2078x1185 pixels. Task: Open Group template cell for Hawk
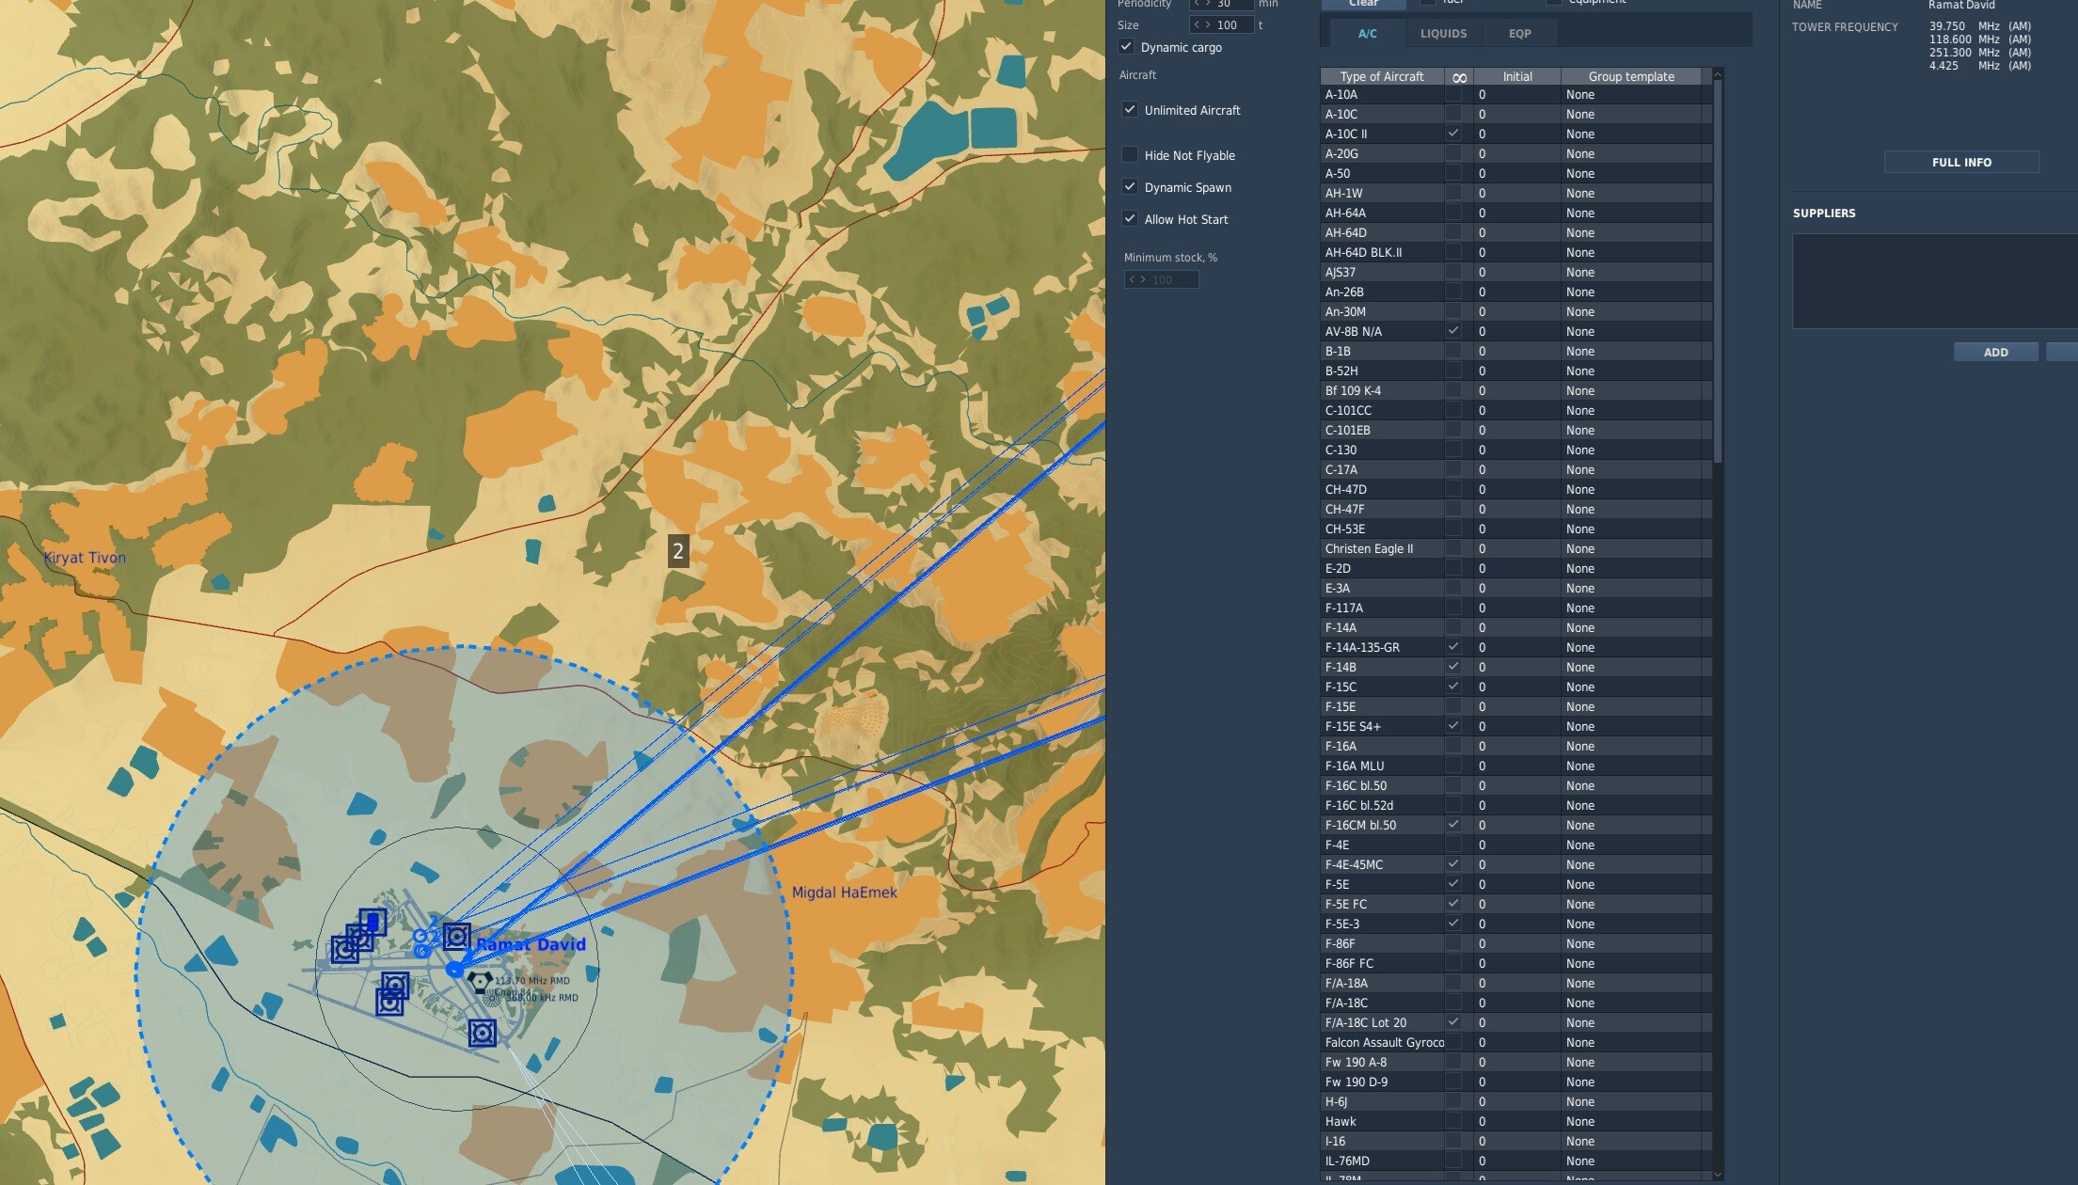pos(1631,1121)
